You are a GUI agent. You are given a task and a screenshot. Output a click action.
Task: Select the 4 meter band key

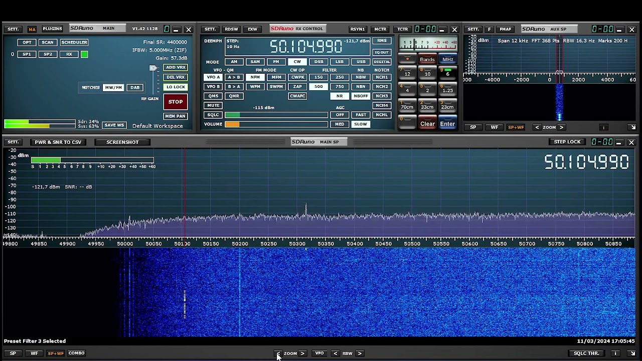407,90
